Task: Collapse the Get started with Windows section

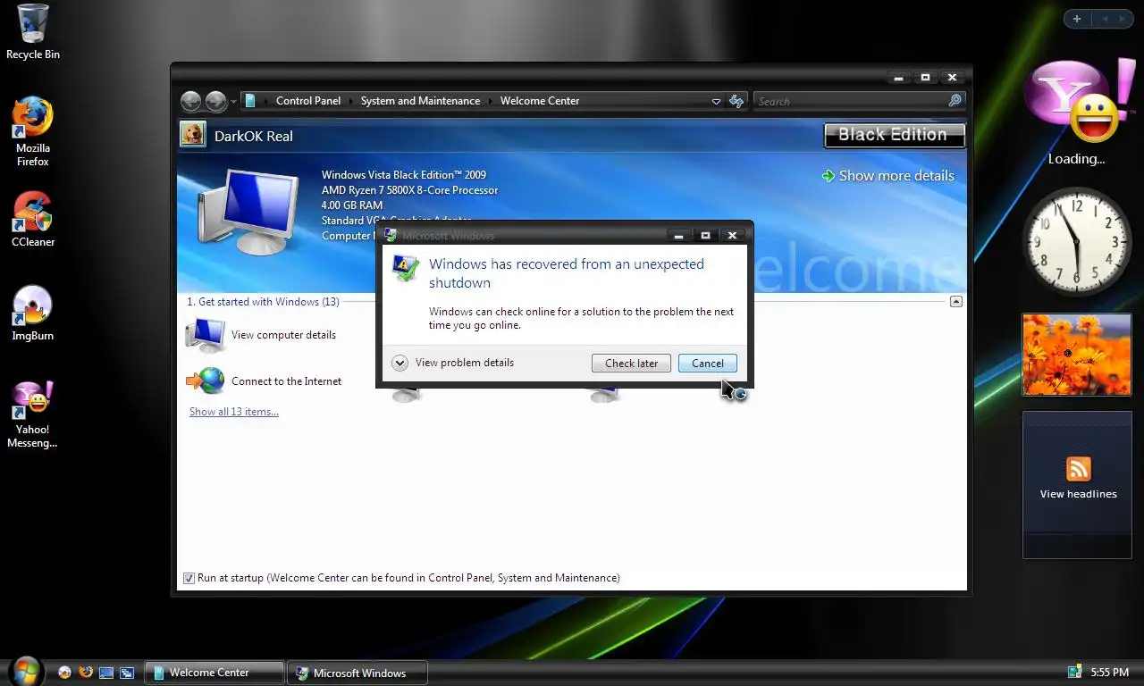Action: [x=955, y=302]
